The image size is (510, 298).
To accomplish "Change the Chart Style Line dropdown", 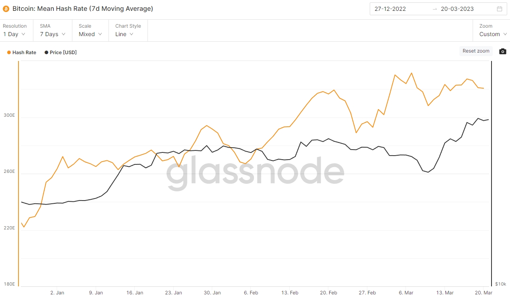I will pyautogui.click(x=124, y=34).
